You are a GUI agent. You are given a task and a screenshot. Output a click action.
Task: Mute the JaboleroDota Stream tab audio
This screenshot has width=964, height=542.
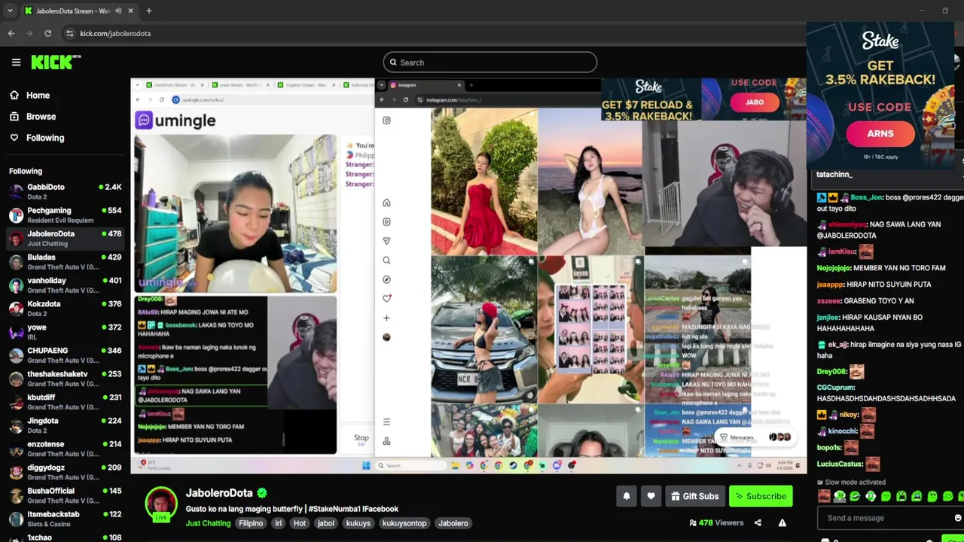118,11
